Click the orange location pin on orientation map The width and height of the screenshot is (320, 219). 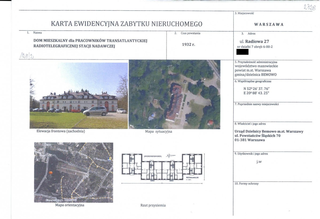coord(50,173)
